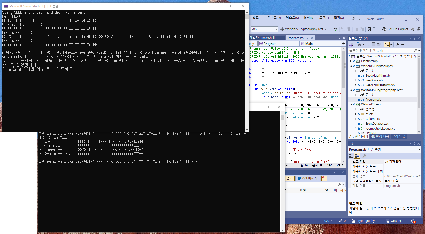425x234 pixels.
Task: Click the live share icon beside GitHub Copilot
Action: 412,29
